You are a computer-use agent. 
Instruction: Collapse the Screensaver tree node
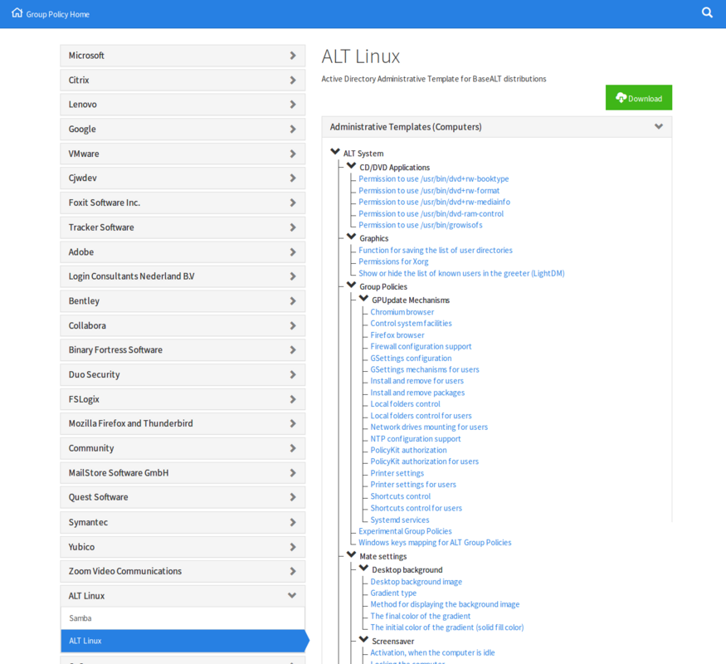coord(364,639)
